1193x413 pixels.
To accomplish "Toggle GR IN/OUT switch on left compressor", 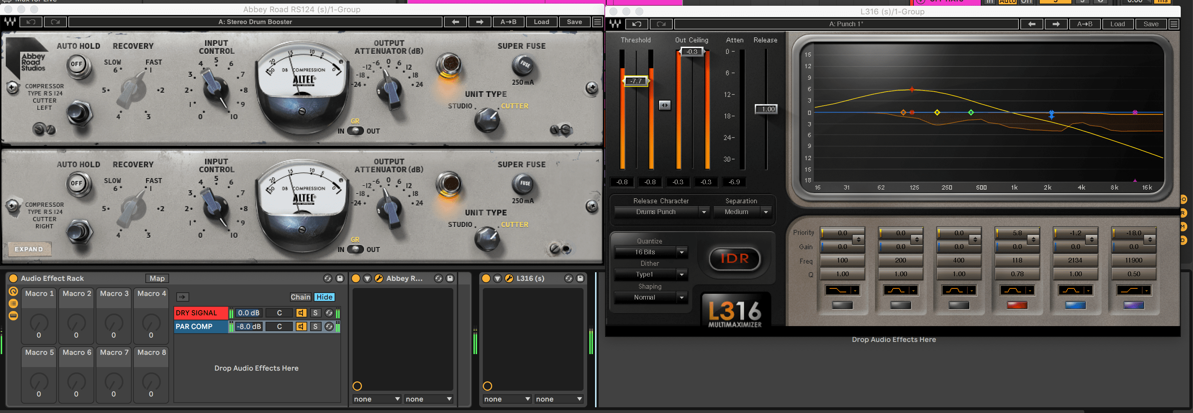I will [x=355, y=131].
